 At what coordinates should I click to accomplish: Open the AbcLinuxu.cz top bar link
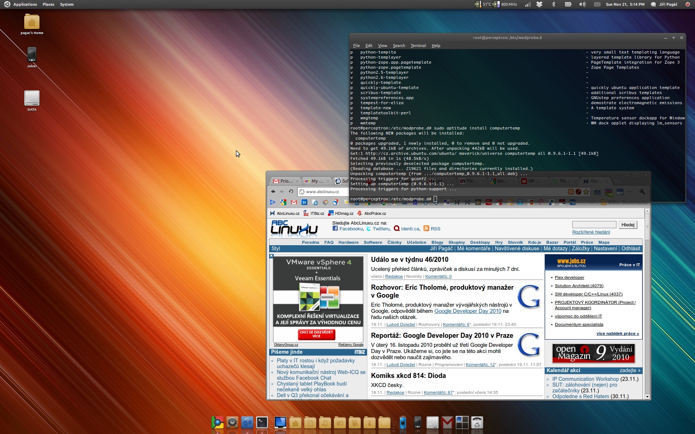click(285, 213)
